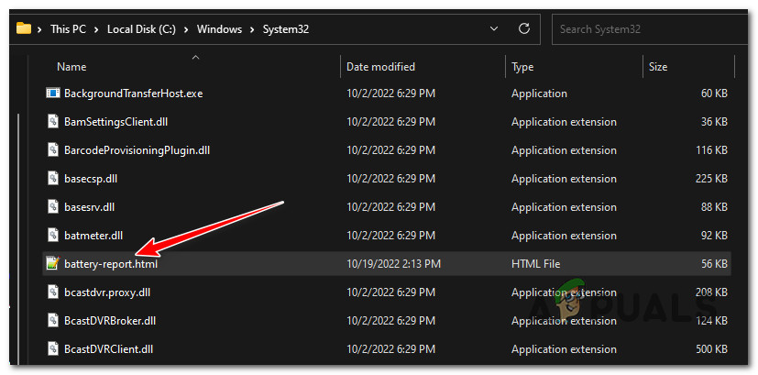The width and height of the screenshot is (758, 375).
Task: Click the BcastDVRClient.dll file icon
Action: [x=52, y=349]
